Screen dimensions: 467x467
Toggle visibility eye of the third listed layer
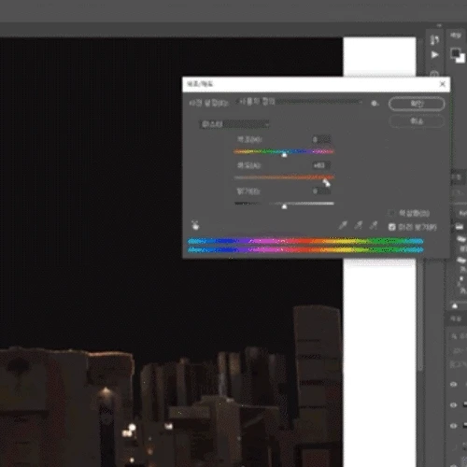coord(454,425)
